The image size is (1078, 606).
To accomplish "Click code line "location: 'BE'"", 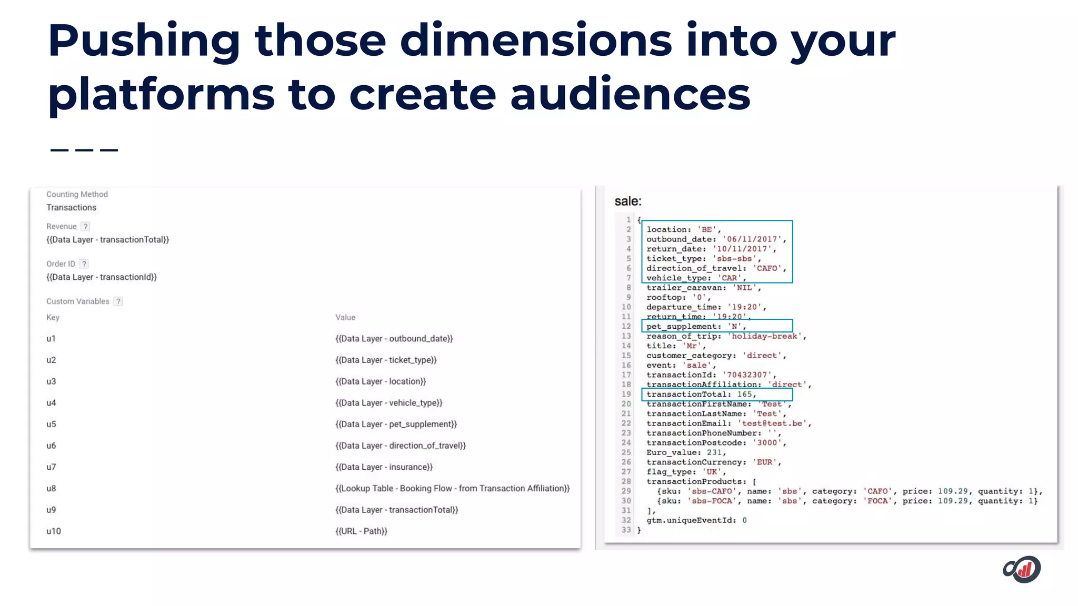I will (683, 230).
